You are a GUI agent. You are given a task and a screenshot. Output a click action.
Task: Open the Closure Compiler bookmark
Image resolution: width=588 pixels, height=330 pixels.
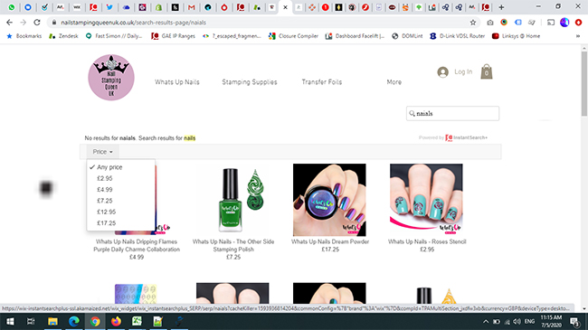293,36
